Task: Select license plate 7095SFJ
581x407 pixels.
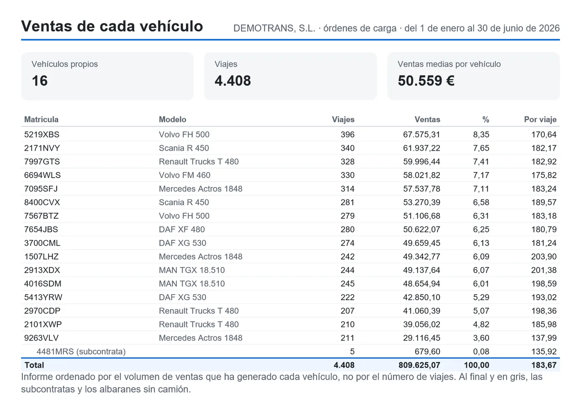Action: [x=41, y=189]
